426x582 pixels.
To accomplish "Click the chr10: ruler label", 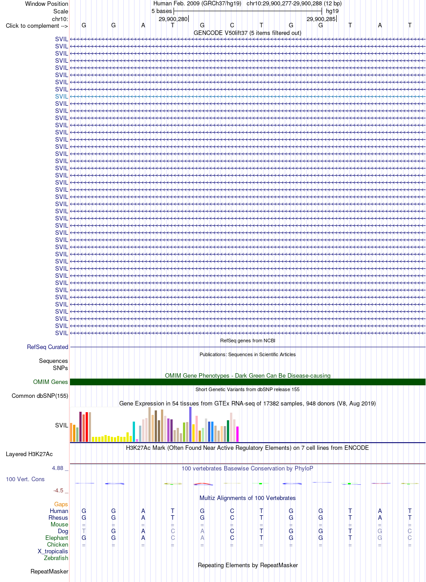I will tap(60, 19).
